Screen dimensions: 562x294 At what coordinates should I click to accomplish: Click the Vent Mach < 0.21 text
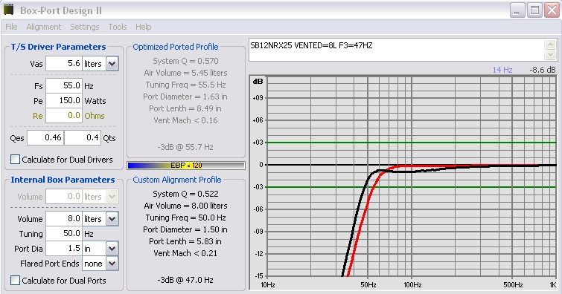click(x=185, y=253)
